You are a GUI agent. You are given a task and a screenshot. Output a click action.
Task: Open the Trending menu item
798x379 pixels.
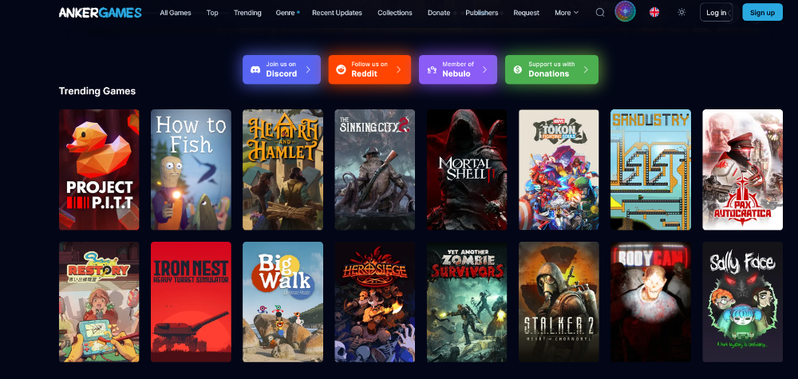click(247, 13)
